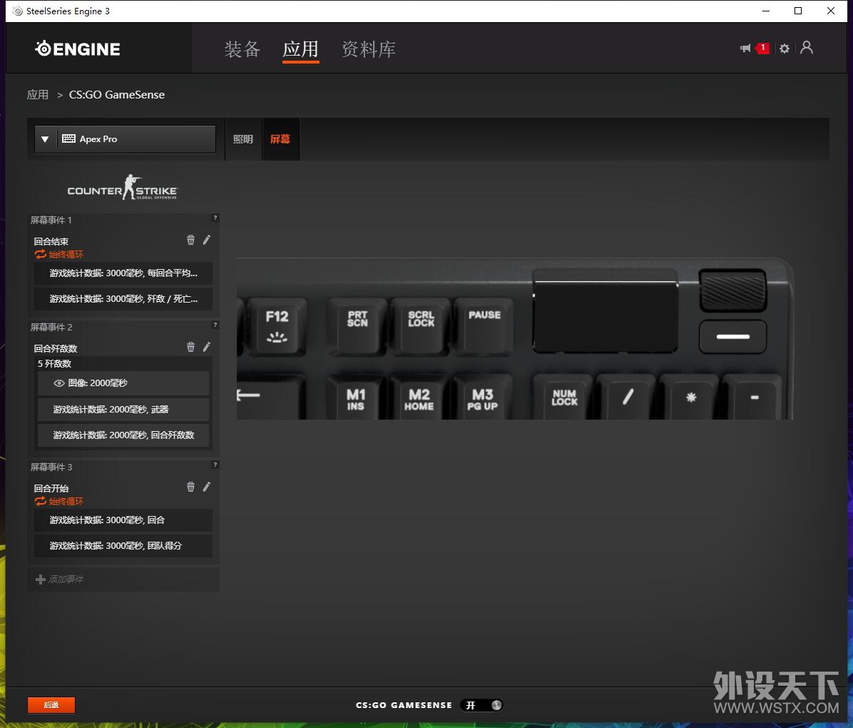Toggle the CS:GO GameSense switch off
The image size is (853, 728).
[x=481, y=705]
